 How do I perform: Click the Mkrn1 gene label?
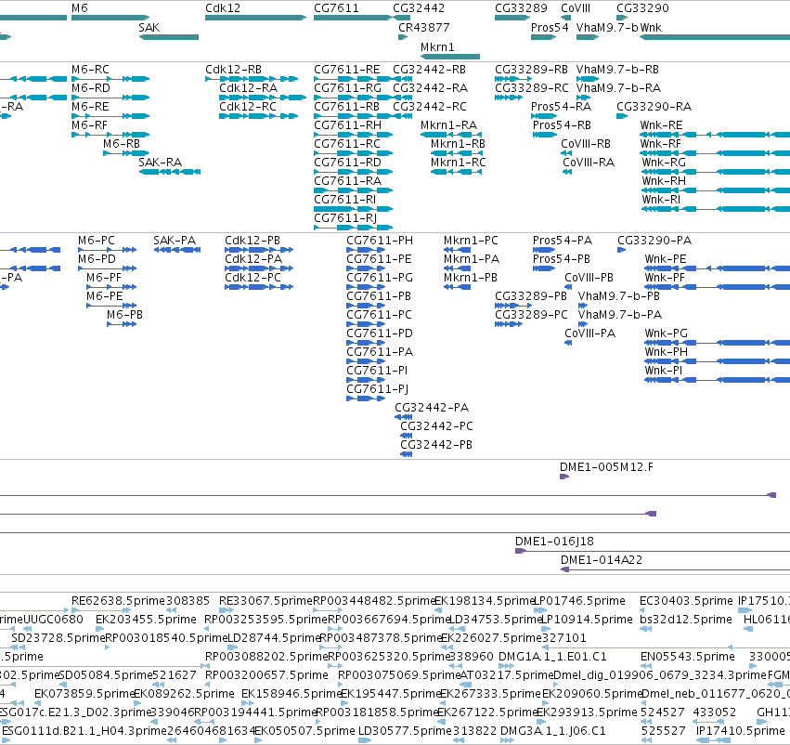(x=437, y=46)
